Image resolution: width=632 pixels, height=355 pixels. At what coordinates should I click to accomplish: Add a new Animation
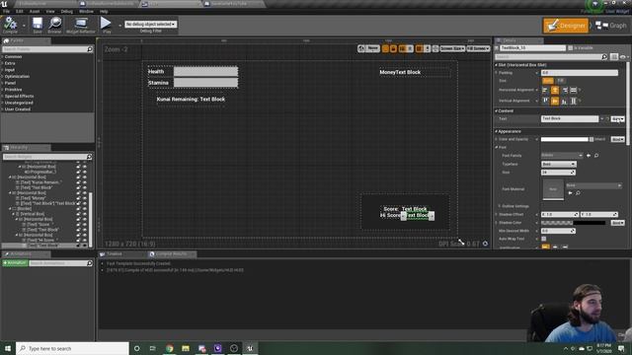point(15,263)
